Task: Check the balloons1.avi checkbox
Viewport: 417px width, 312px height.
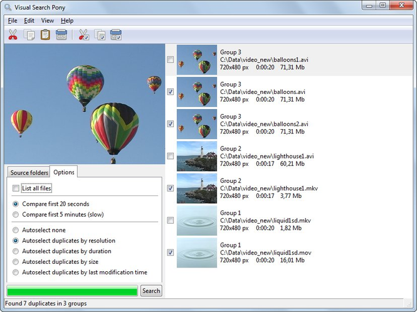Action: point(170,60)
